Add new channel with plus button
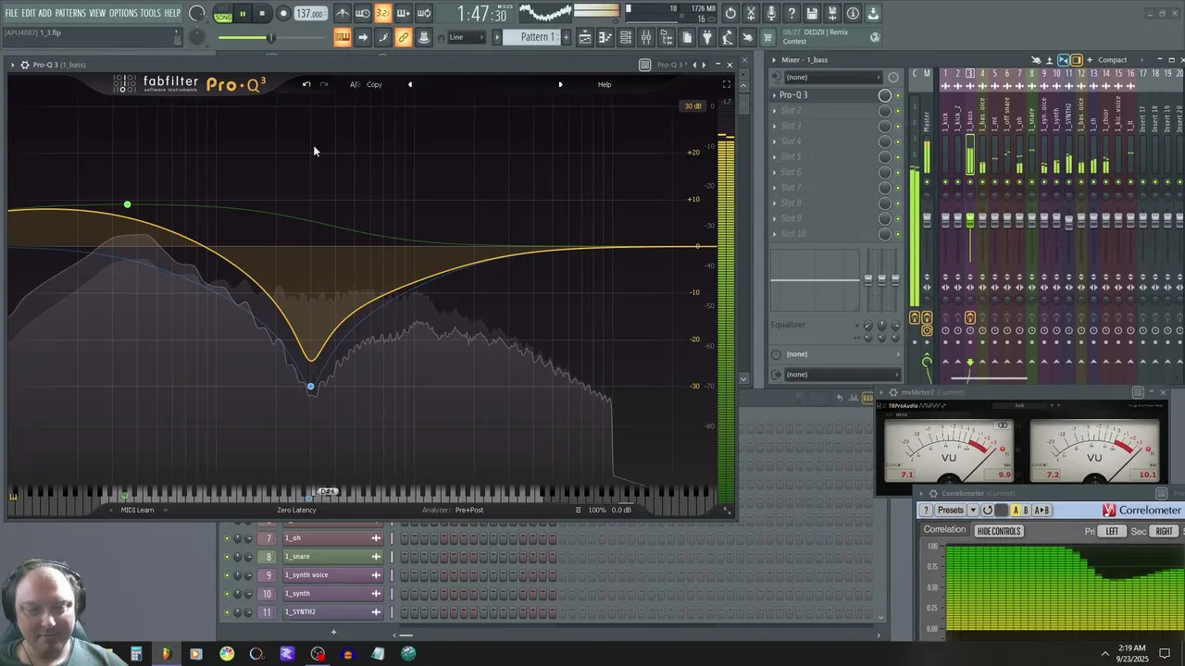 [333, 633]
